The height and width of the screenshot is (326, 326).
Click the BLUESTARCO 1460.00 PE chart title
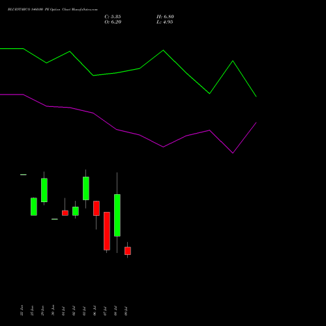click(x=53, y=10)
